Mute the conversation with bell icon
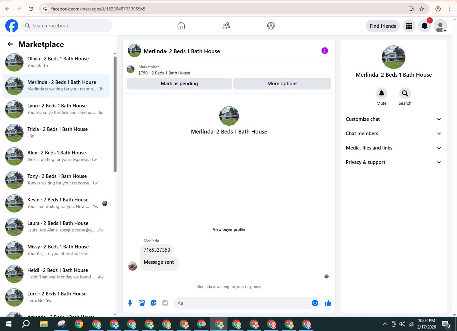 pyautogui.click(x=381, y=93)
